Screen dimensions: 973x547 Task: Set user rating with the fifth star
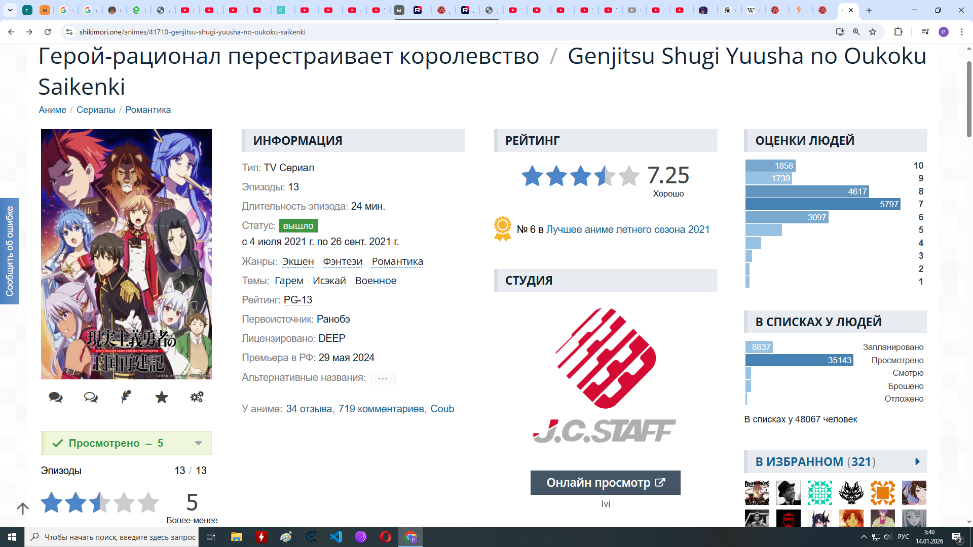(148, 502)
